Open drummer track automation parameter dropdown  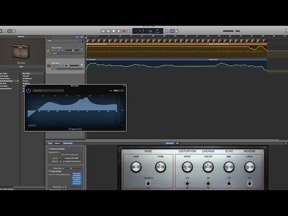[68, 53]
